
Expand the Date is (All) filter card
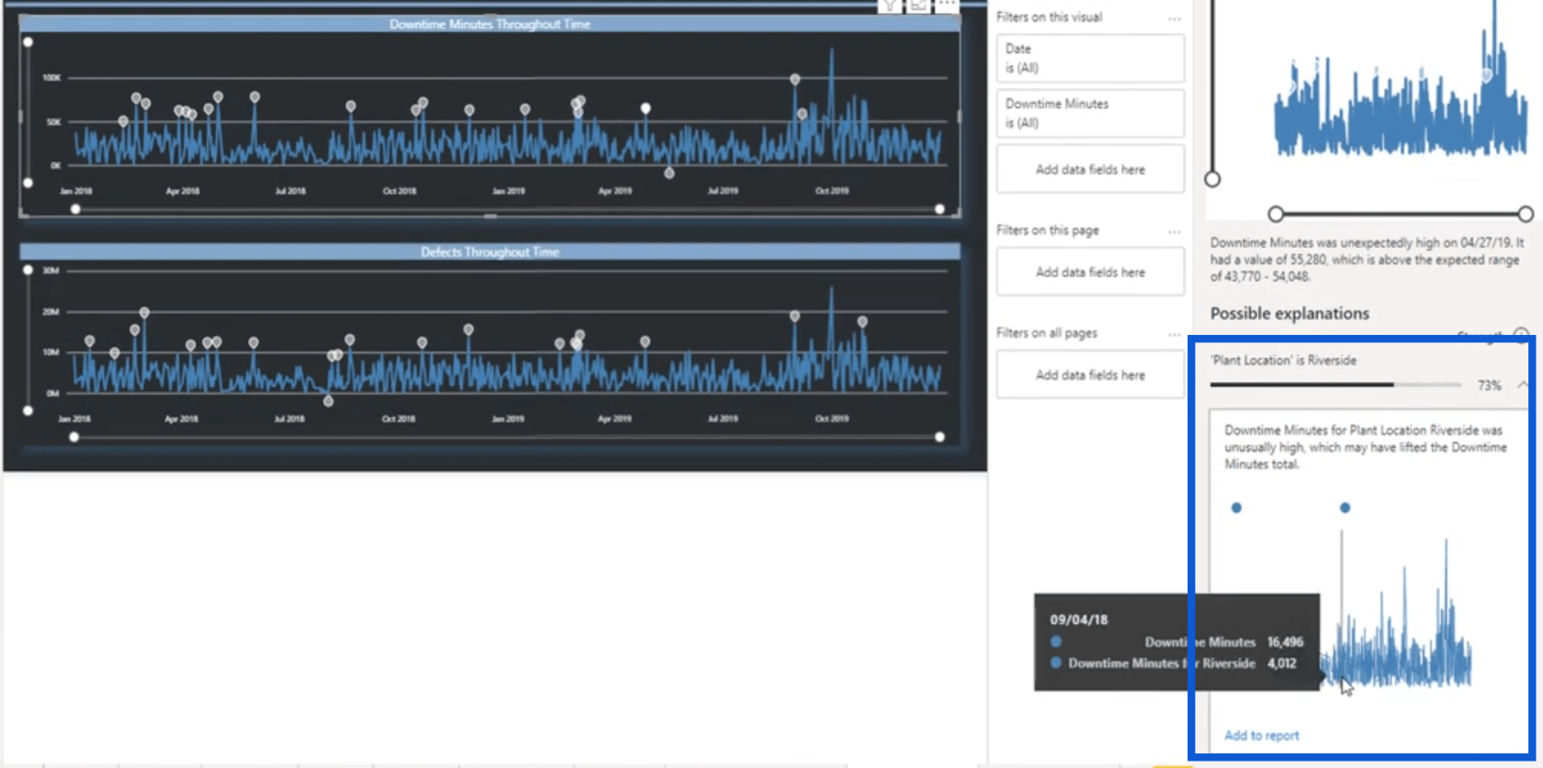pyautogui.click(x=1090, y=58)
